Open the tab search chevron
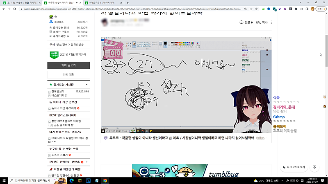This screenshot has width=328, height=184. (x=301, y=2)
